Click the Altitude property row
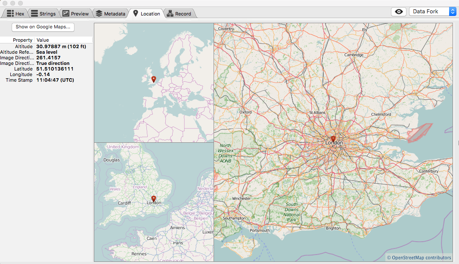The width and height of the screenshot is (459, 264). point(43,46)
